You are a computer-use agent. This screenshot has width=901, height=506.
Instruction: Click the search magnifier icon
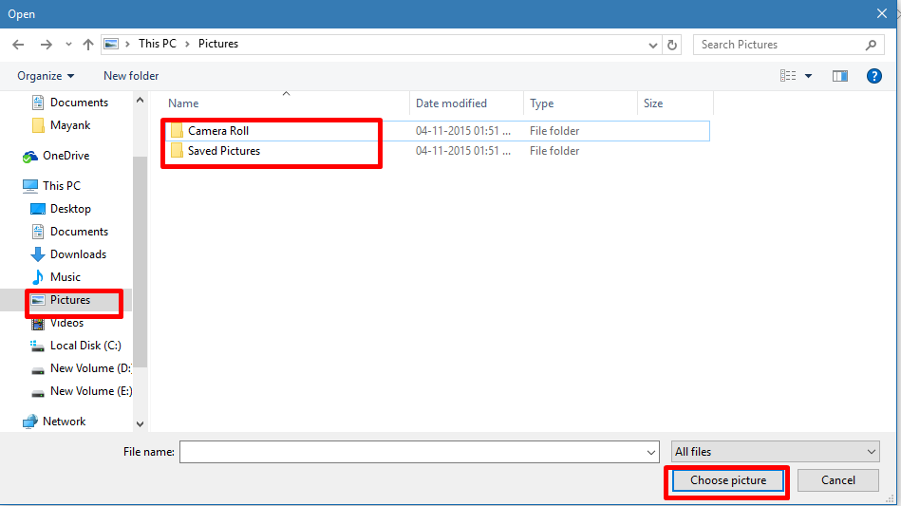(872, 45)
